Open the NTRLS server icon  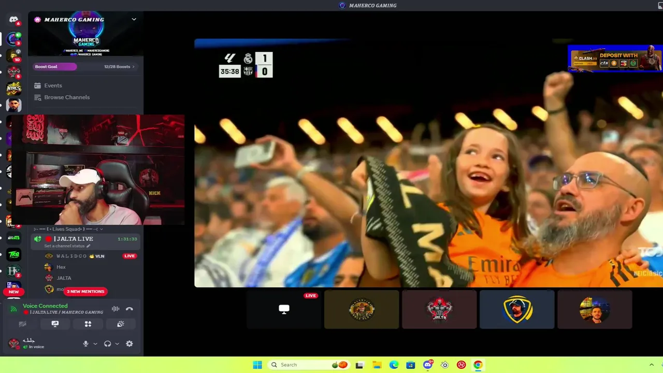[x=13, y=89]
